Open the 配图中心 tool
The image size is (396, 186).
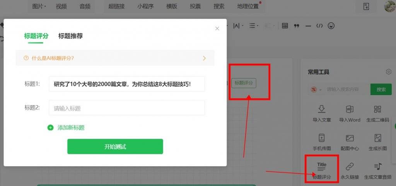click(x=350, y=142)
